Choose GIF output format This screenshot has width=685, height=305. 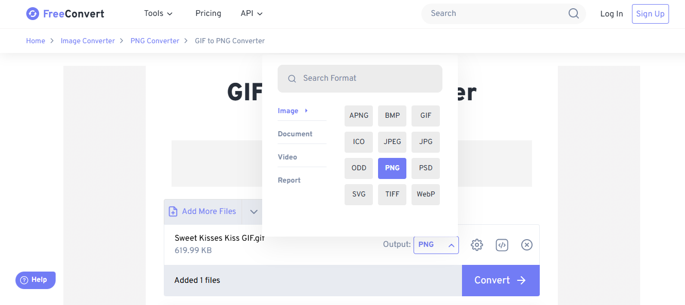coord(425,116)
